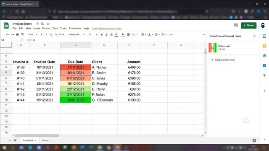This screenshot has height=151, width=269.
Task: Close conditional format rules panel
Action: click(254, 36)
